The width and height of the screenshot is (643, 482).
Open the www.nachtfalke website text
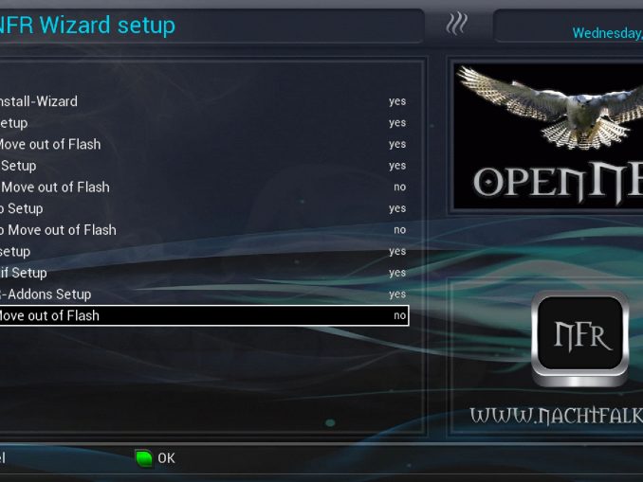(556, 416)
